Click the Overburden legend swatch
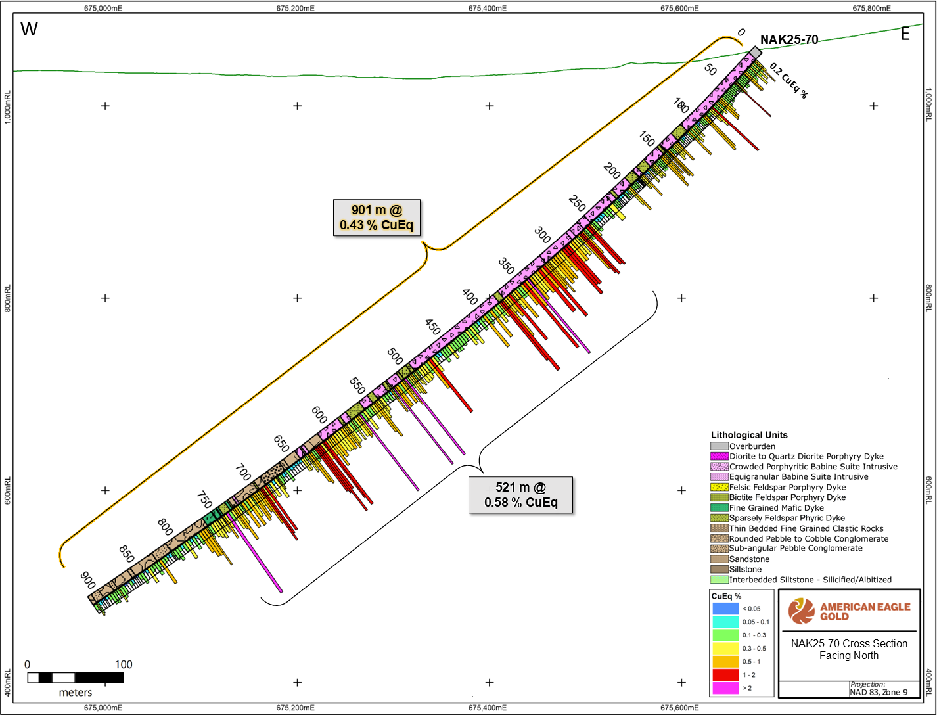Image resolution: width=937 pixels, height=715 pixels. coord(720,446)
